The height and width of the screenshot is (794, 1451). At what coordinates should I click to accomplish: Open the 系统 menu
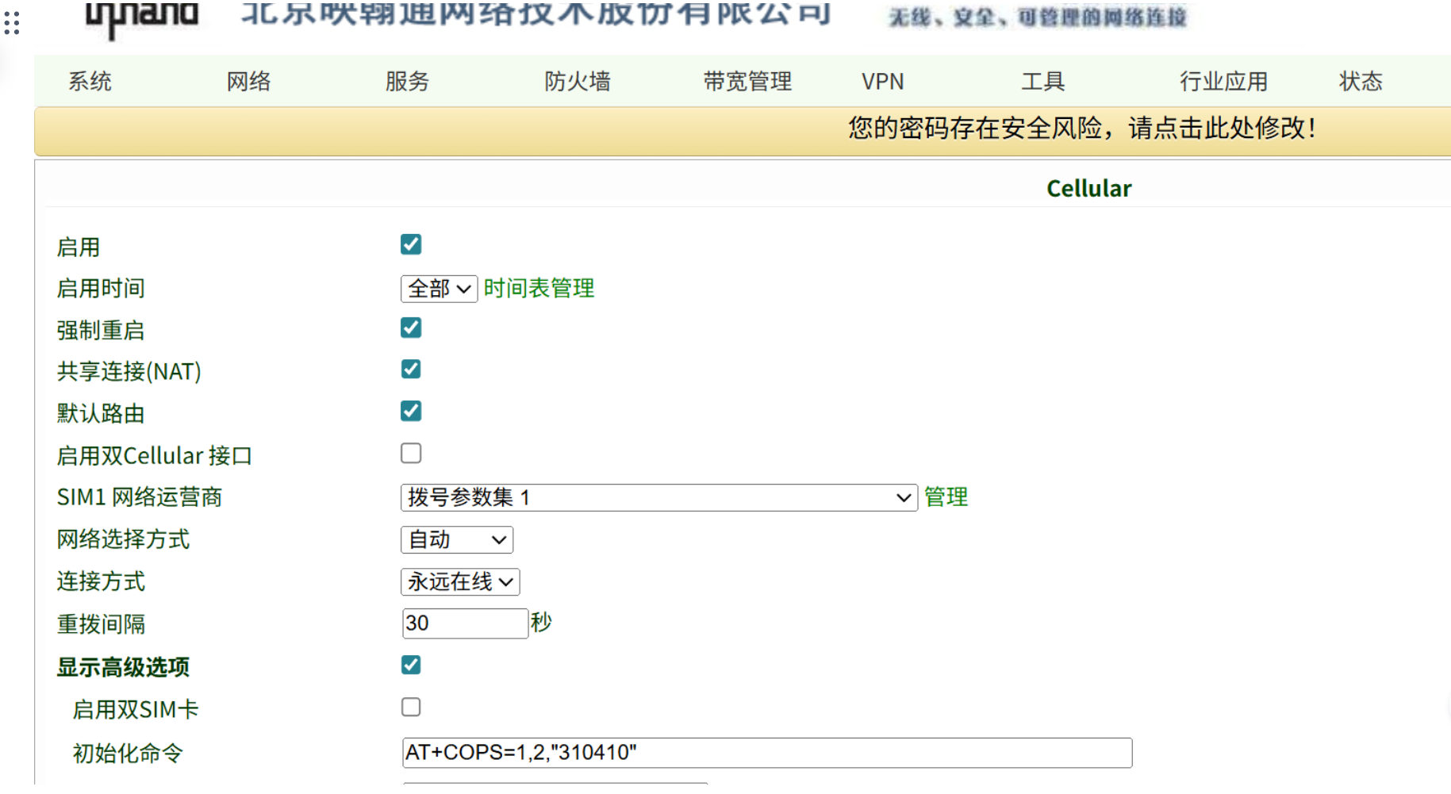coord(89,81)
